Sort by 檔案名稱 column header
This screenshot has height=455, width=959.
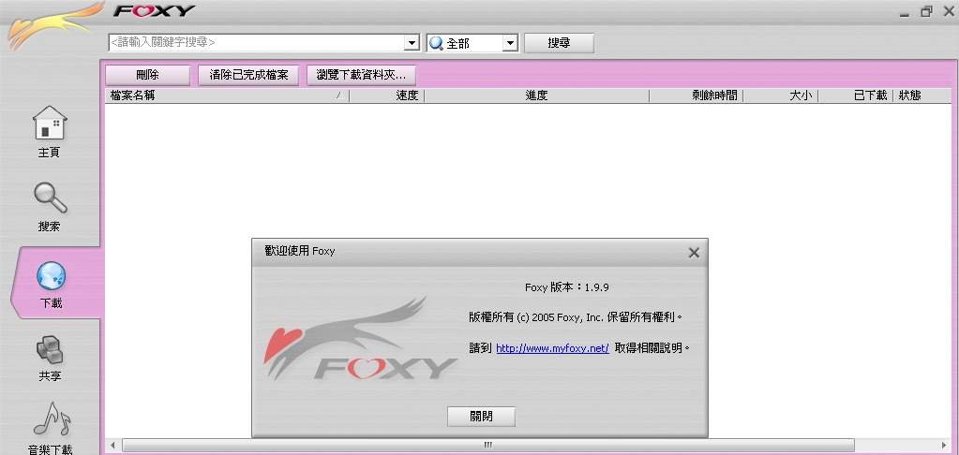point(227,95)
